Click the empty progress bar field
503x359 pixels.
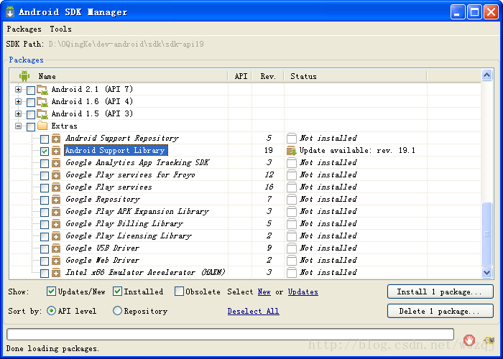[230, 334]
